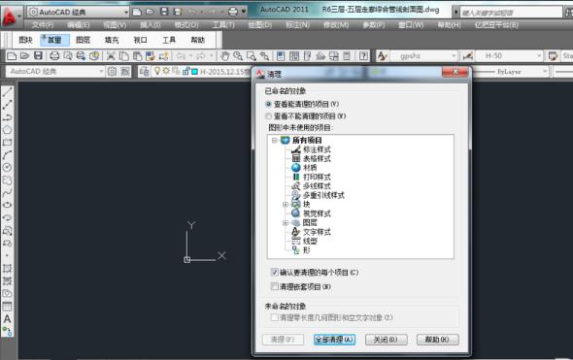Viewport: 573px width, 360px height.
Task: Open the 文件(F) menu
Action: [43, 25]
